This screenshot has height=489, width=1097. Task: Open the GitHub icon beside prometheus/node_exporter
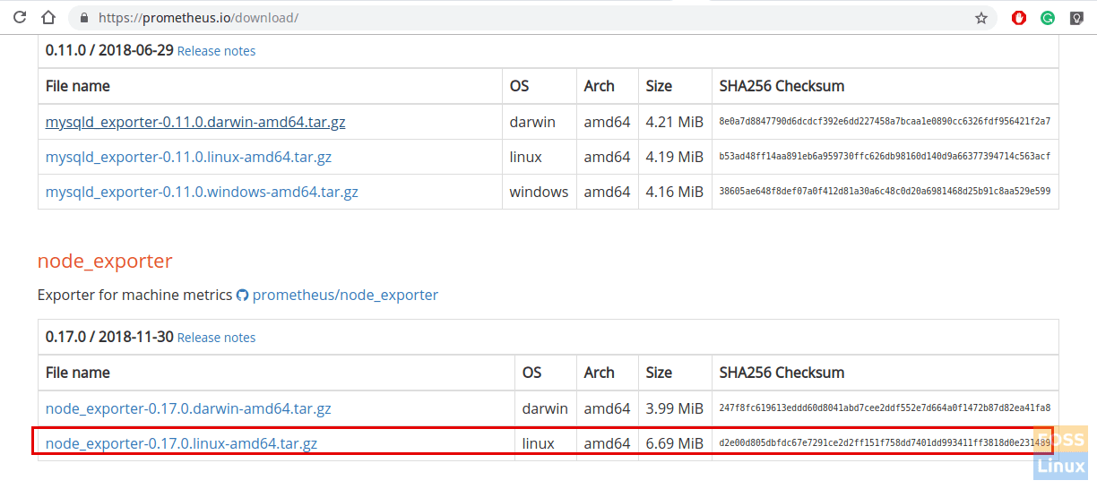(242, 295)
